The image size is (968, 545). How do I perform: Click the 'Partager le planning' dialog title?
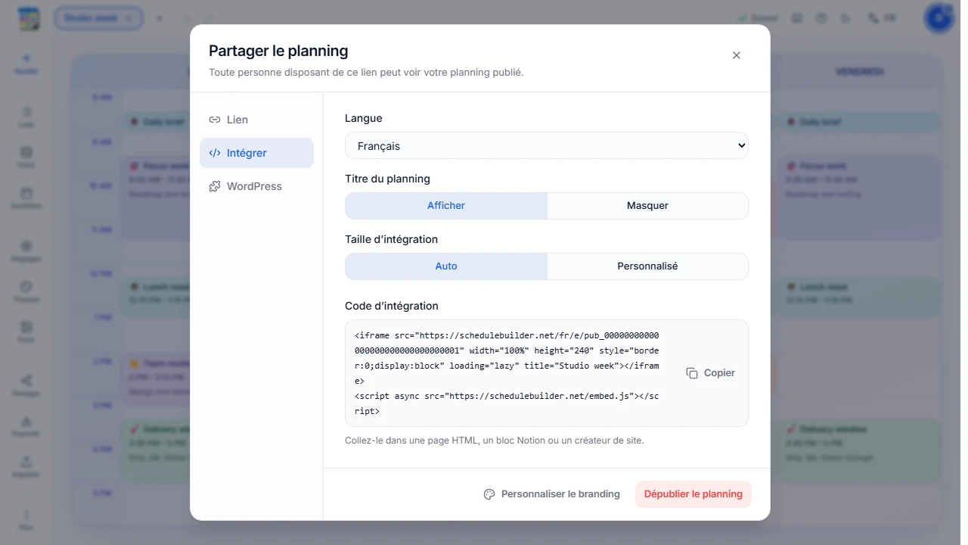(278, 51)
